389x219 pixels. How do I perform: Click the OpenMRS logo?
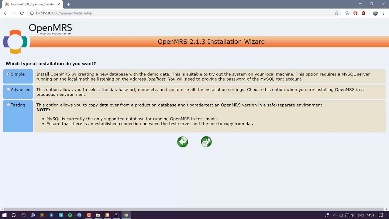click(x=38, y=39)
